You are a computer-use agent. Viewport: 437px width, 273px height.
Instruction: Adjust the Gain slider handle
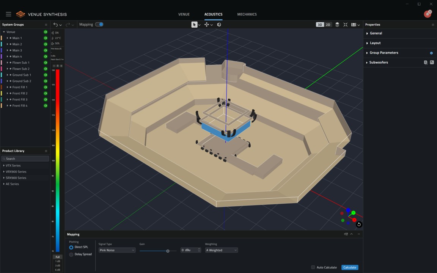tap(168, 251)
